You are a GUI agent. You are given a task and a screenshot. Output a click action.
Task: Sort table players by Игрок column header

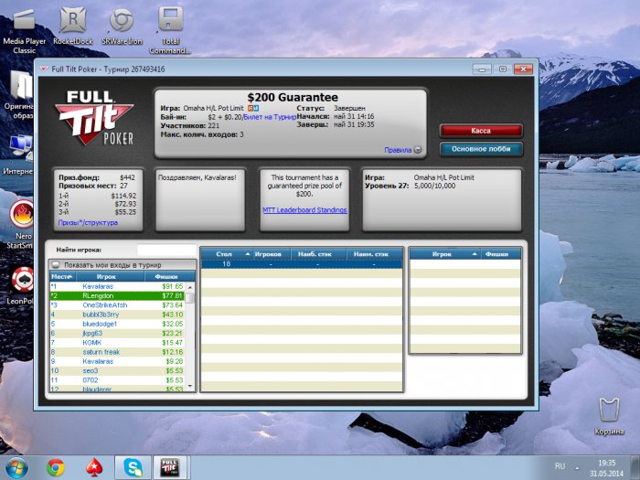442,253
